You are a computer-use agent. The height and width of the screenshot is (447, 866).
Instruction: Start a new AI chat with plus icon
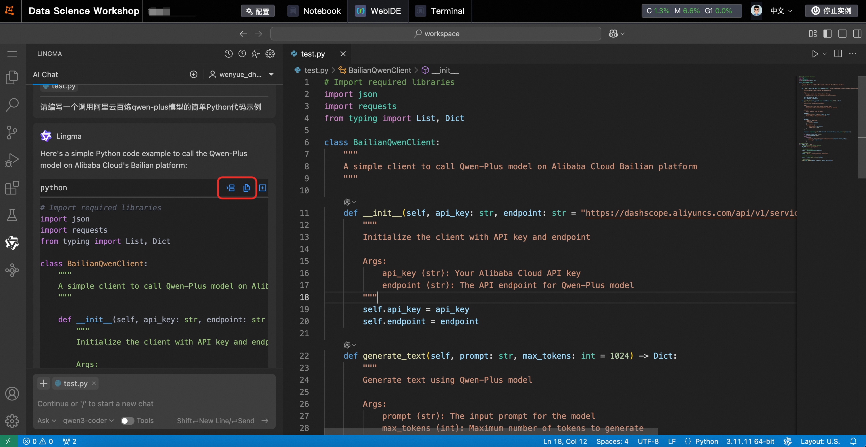(x=194, y=75)
